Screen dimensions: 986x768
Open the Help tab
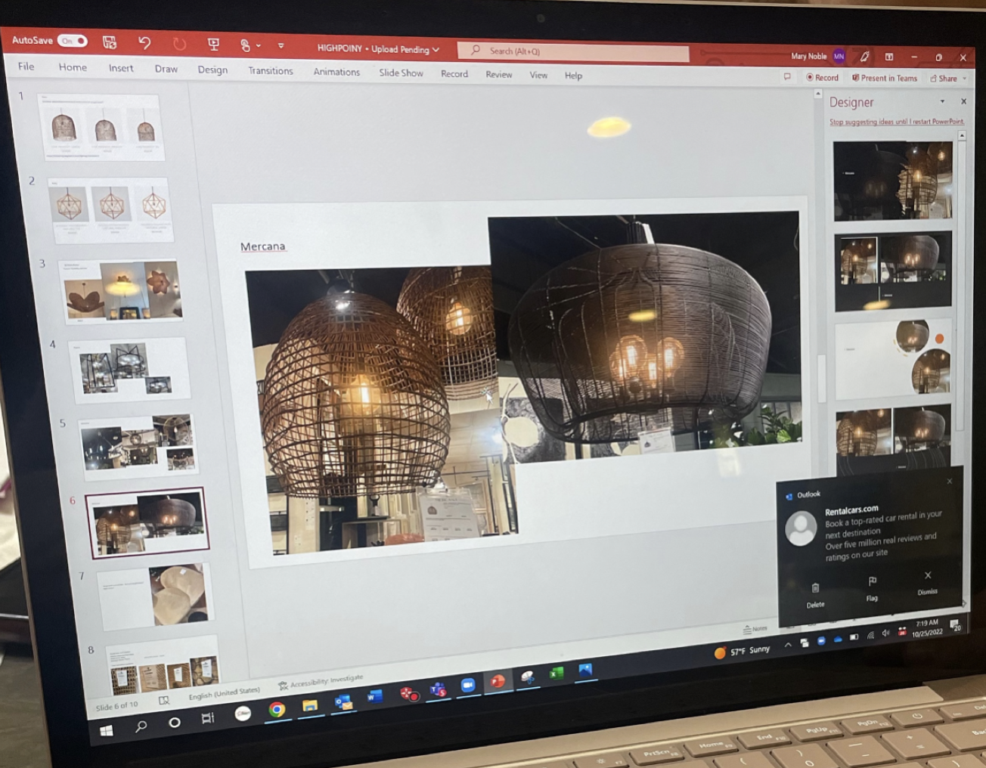pos(573,76)
